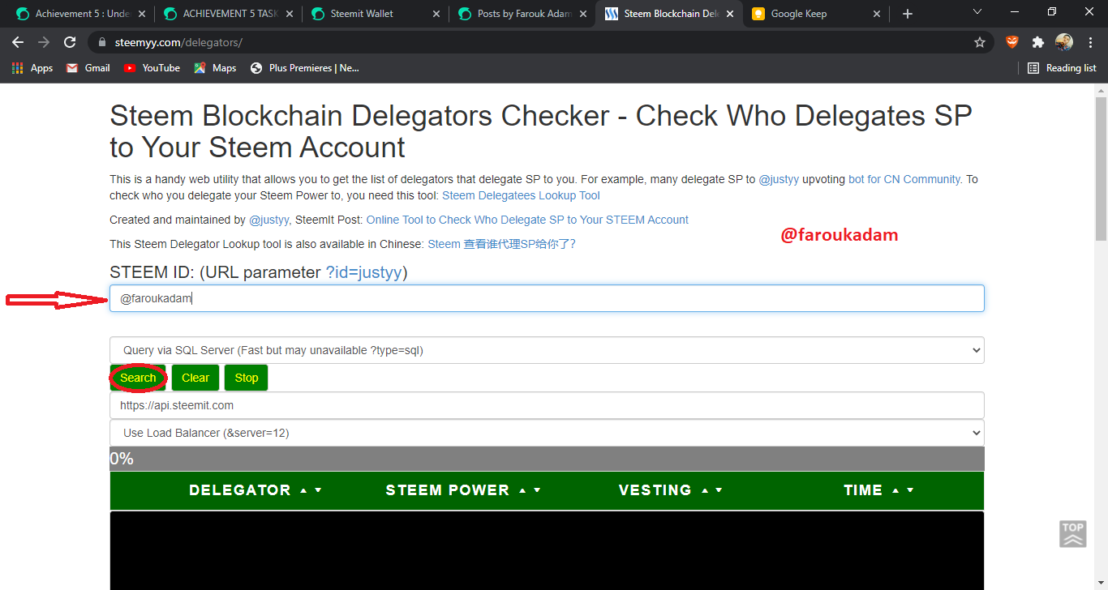Sort VESTING column descending with down arrow
The image size is (1108, 590).
719,490
